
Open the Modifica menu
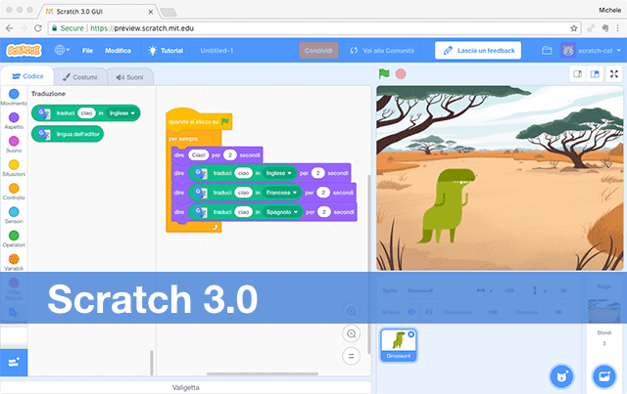click(x=118, y=51)
